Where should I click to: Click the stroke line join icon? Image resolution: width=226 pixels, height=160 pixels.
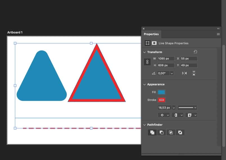click(189, 115)
